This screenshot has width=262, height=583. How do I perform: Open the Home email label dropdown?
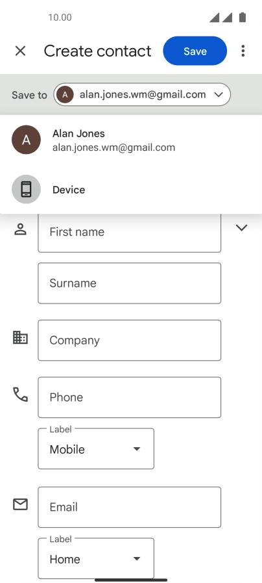[96, 558]
